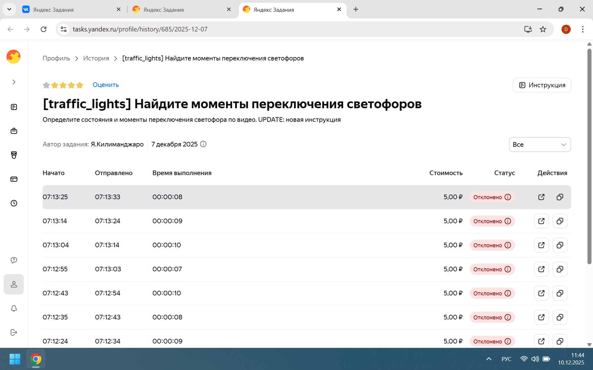Click the notifications bell icon
This screenshot has height=370, width=593.
coord(14,308)
